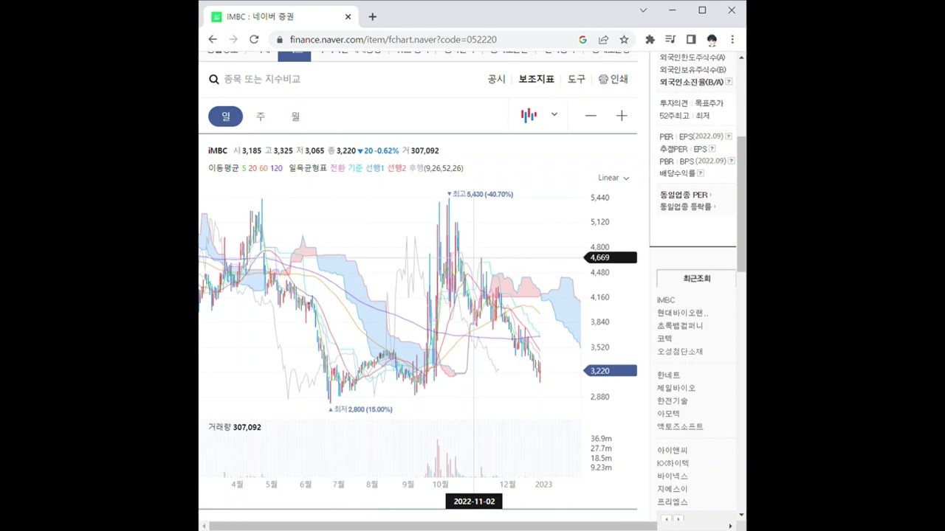Select the 일 daily chart tab
Screen dimensions: 945x531
[x=225, y=116]
